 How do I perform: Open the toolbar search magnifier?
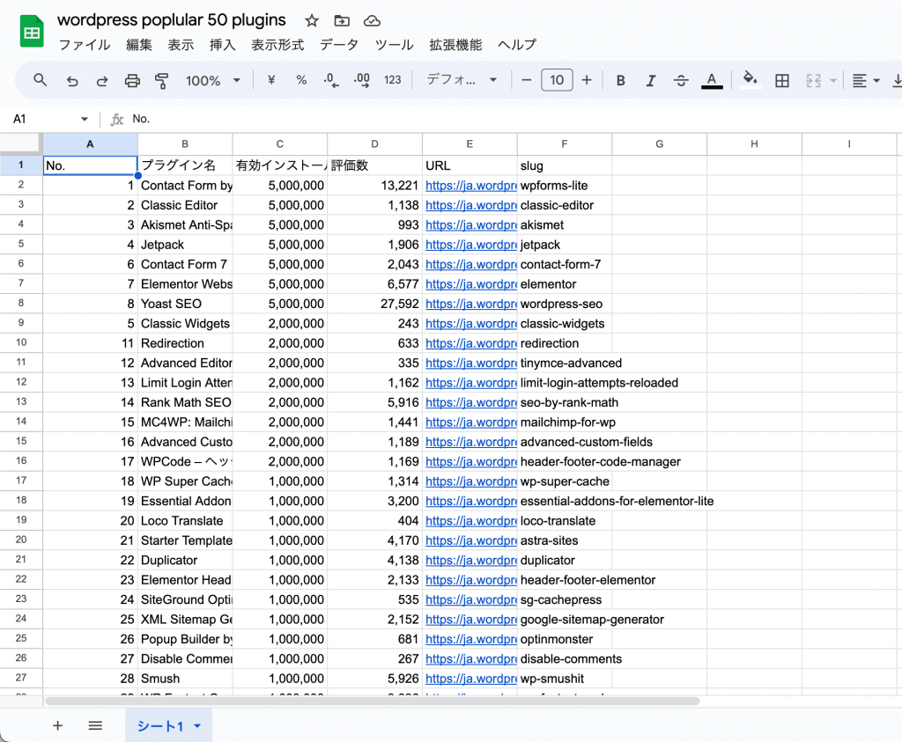(x=40, y=80)
